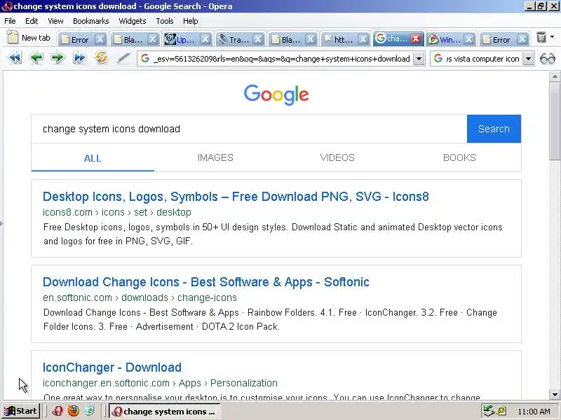Close the 'Up...' tab
Viewport: 561px width, 420px height.
click(x=205, y=39)
